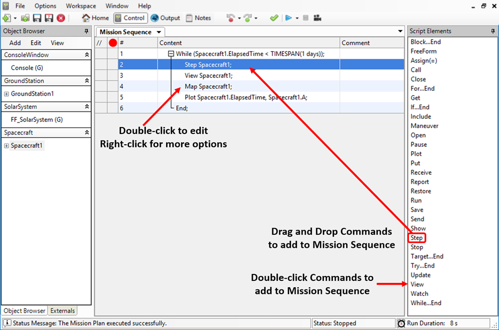
Task: Open the Undo history dropdown arrow
Action: coord(239,19)
